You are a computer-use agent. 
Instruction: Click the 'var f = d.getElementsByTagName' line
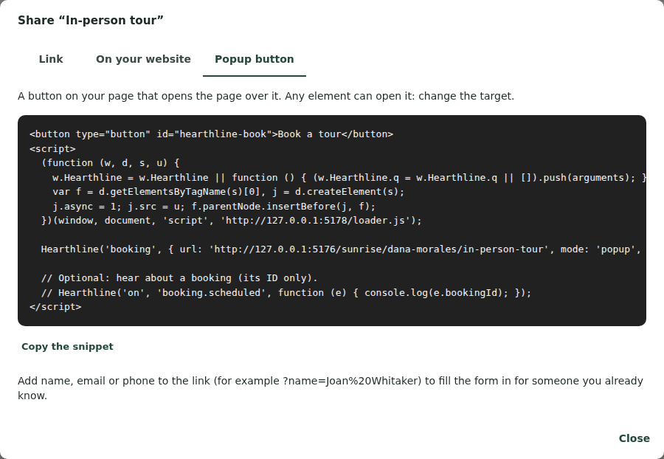point(228,192)
